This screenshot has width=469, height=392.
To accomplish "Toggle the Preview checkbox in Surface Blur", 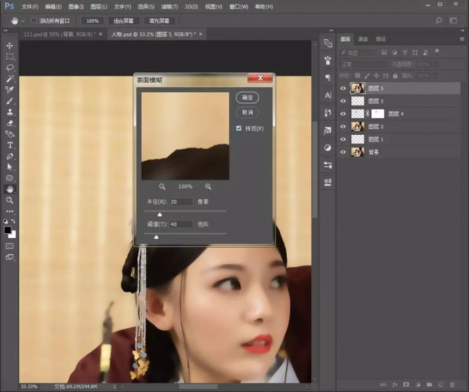I will (239, 128).
